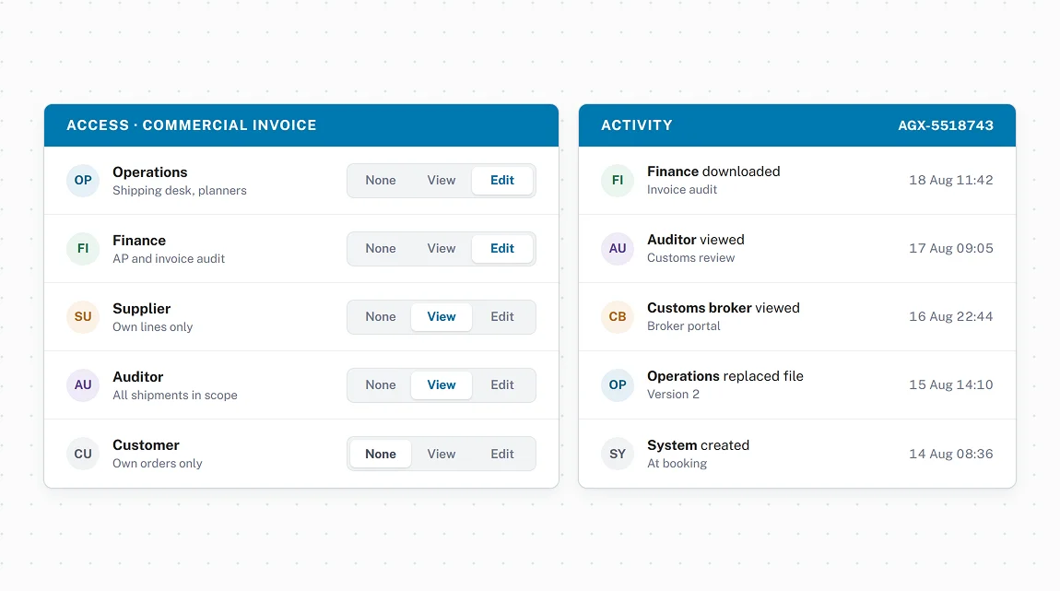Click the OP avatar beside Operations replaced file
The image size is (1060, 591).
coord(618,385)
